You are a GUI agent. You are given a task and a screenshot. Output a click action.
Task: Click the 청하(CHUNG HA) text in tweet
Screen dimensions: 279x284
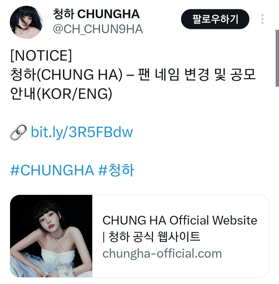[66, 75]
